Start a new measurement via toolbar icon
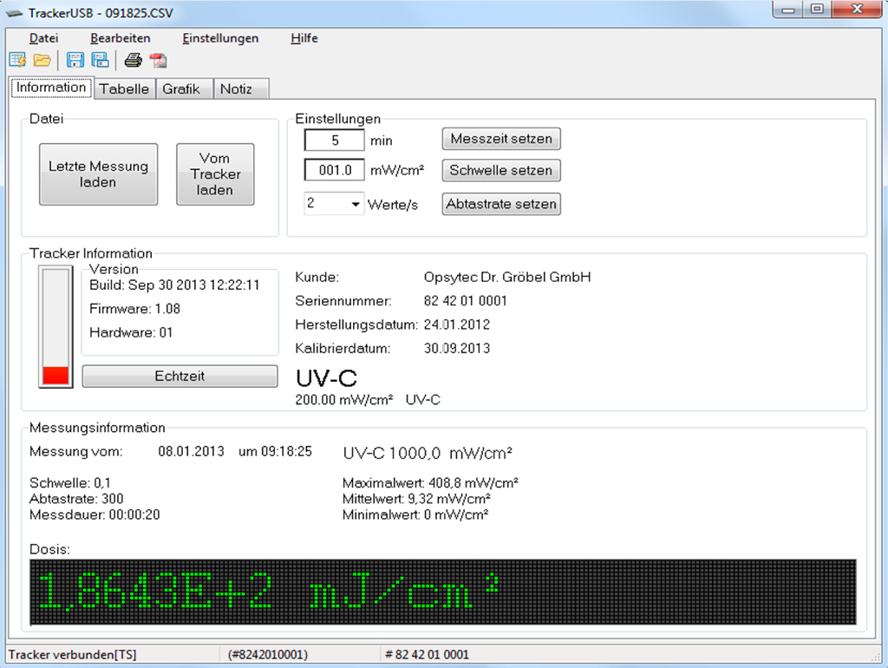The width and height of the screenshot is (888, 668). (x=17, y=60)
